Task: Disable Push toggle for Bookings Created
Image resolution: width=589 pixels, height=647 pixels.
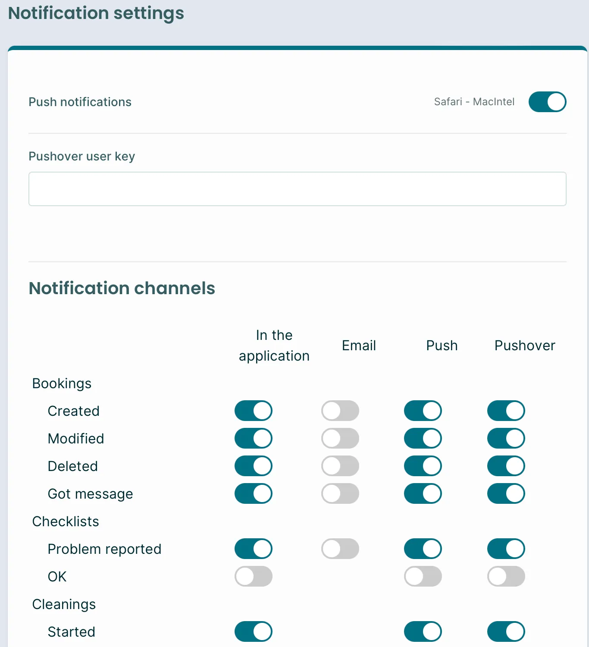Action: 423,411
